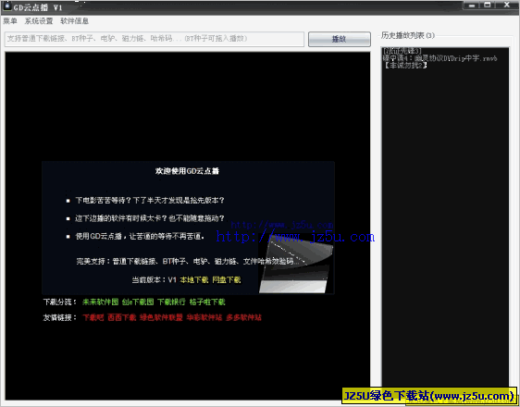Image resolution: width=520 pixels, height=407 pixels.
Task: Open the 未来软件园 download mirror link
Action: (100, 302)
